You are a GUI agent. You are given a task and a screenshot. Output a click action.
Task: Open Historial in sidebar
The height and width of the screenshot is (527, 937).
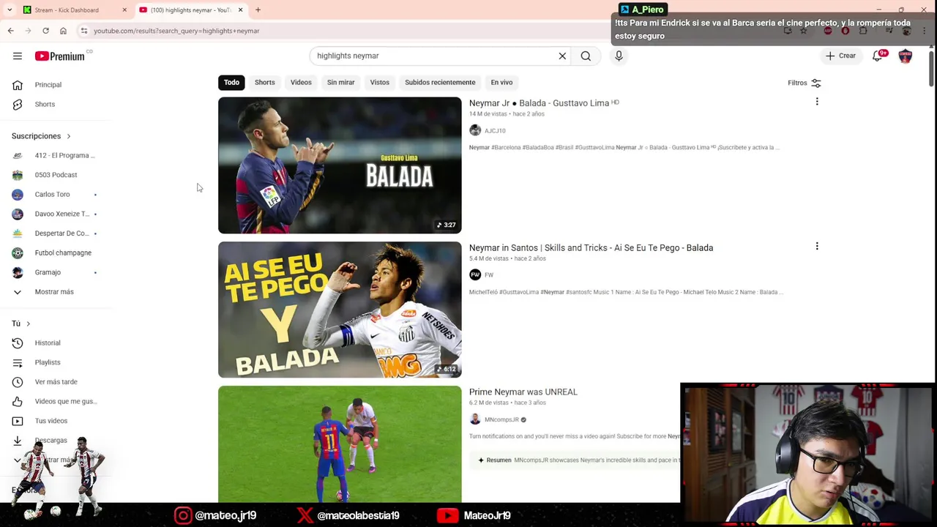click(48, 343)
